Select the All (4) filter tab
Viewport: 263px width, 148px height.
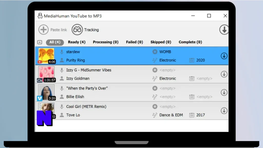(55, 42)
